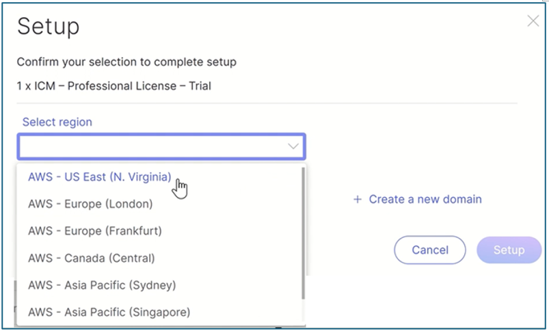
Task: Click the Select region field label
Action: (x=57, y=122)
